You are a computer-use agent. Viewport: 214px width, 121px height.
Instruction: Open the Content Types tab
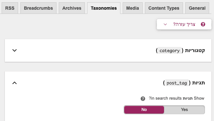(x=164, y=8)
